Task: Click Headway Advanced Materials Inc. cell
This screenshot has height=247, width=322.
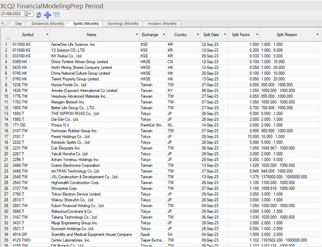Action: coord(95,96)
